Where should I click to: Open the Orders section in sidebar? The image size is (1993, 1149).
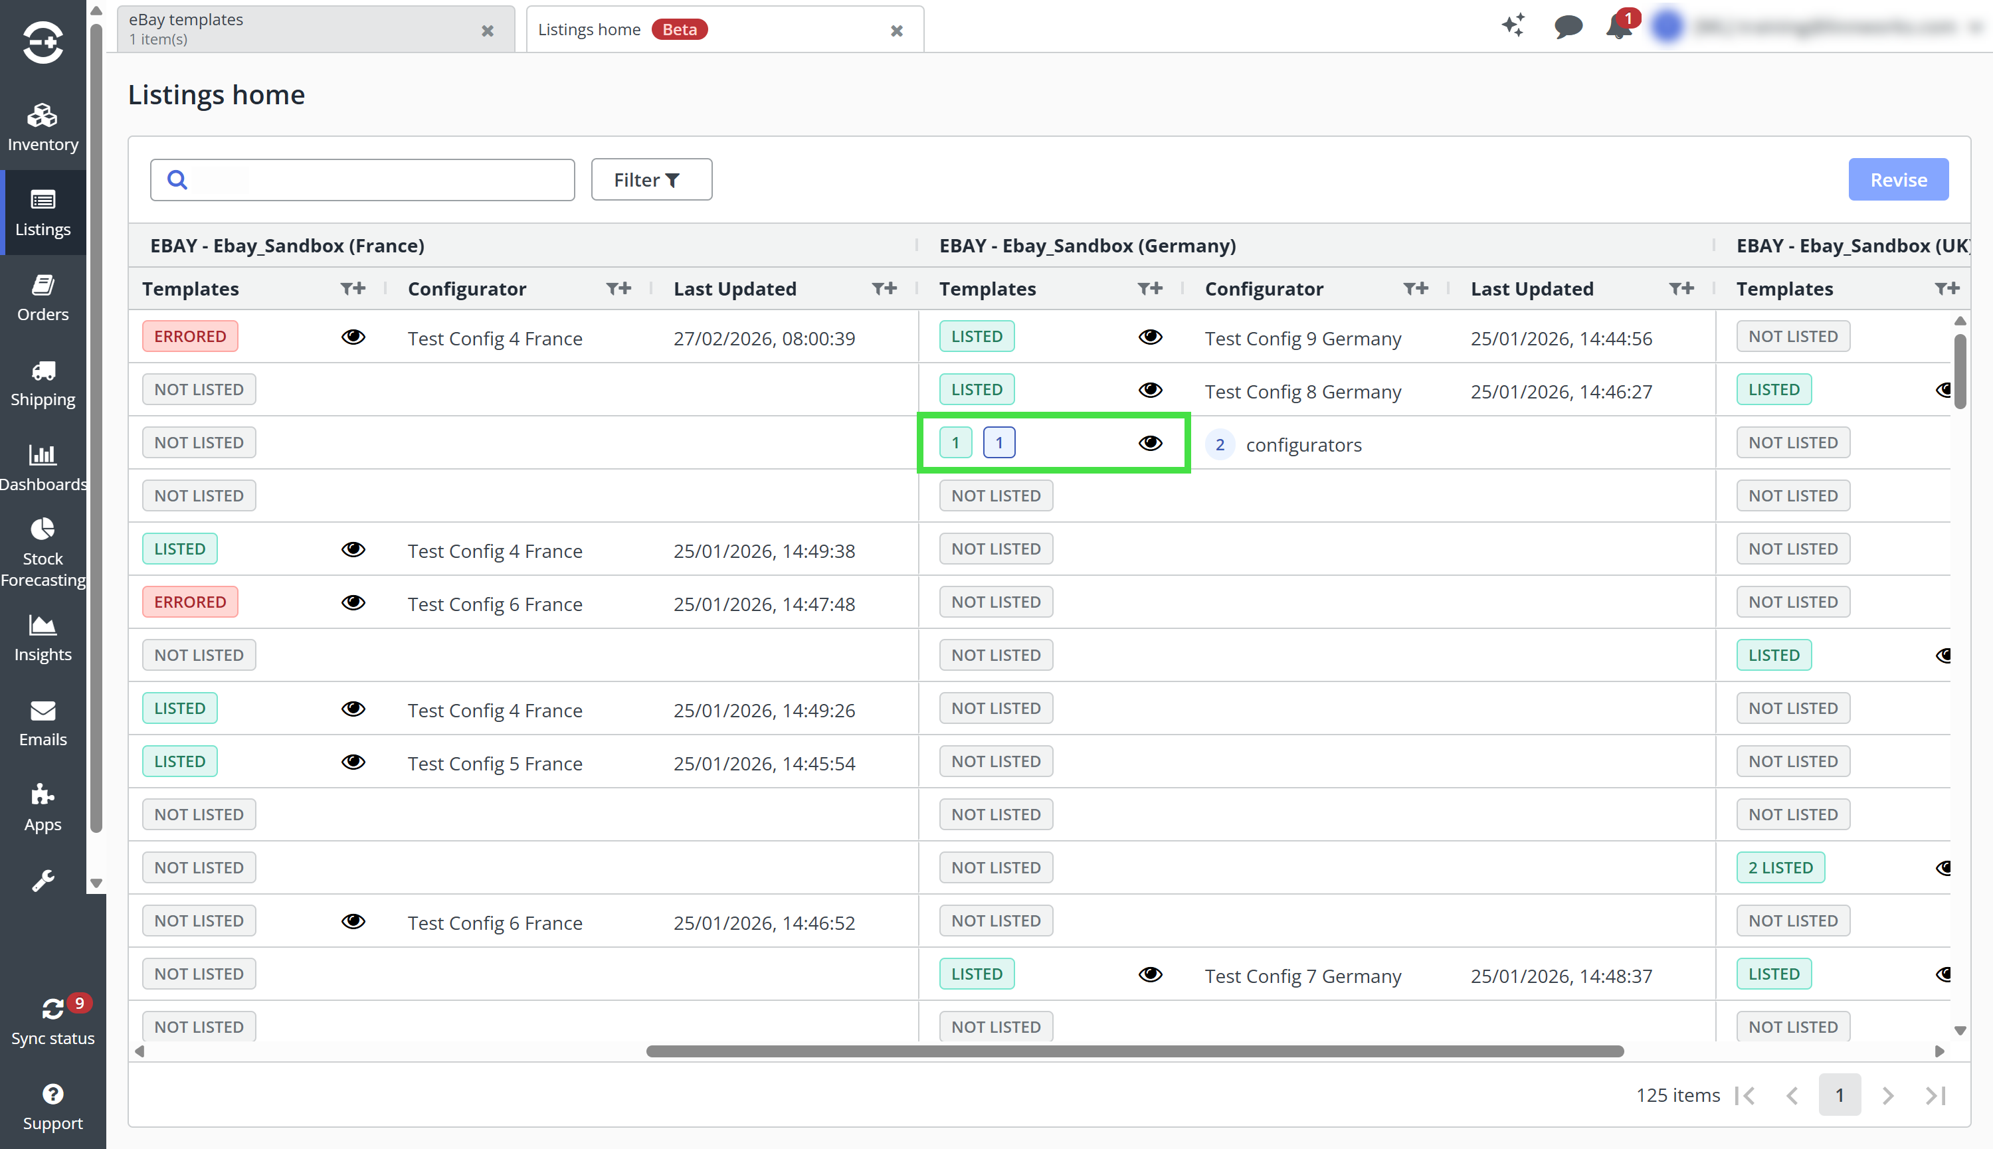(43, 298)
